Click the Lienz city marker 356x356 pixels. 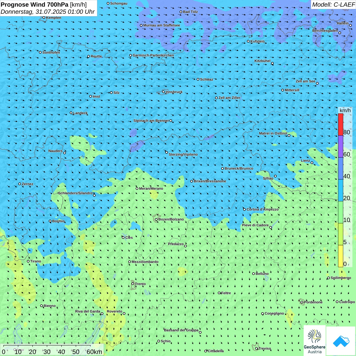312,163
